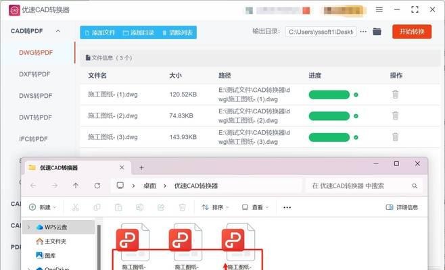Viewport: 445px width, 270px height.
Task: Click the 清除列表 button
Action: coord(178,32)
